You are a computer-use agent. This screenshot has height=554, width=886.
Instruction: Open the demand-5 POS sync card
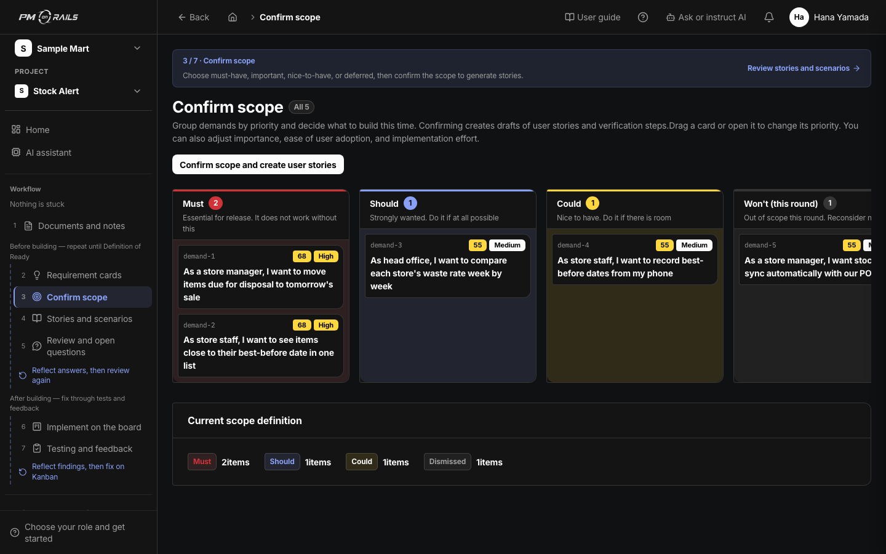pyautogui.click(x=805, y=259)
